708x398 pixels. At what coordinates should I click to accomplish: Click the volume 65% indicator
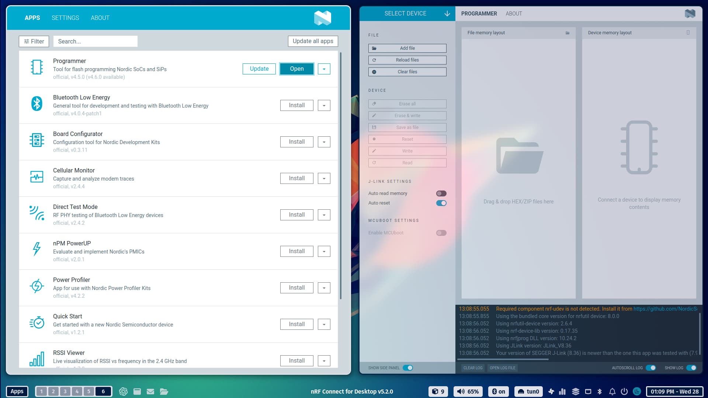(x=468, y=391)
